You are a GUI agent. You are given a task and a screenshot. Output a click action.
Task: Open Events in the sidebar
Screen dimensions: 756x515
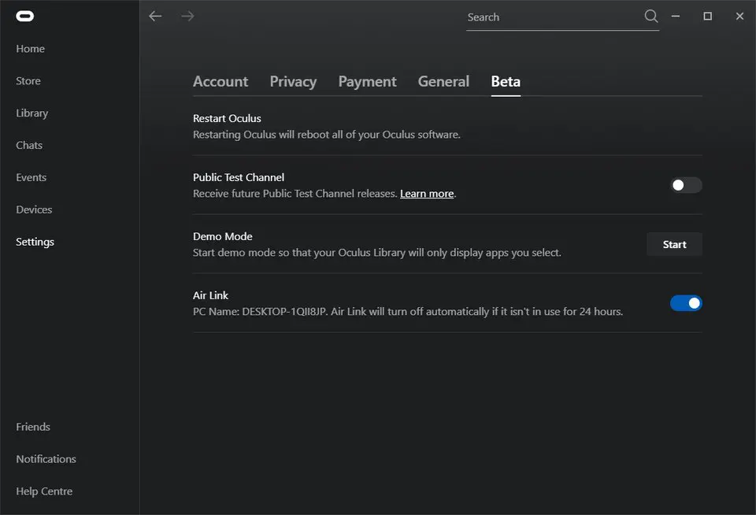31,177
